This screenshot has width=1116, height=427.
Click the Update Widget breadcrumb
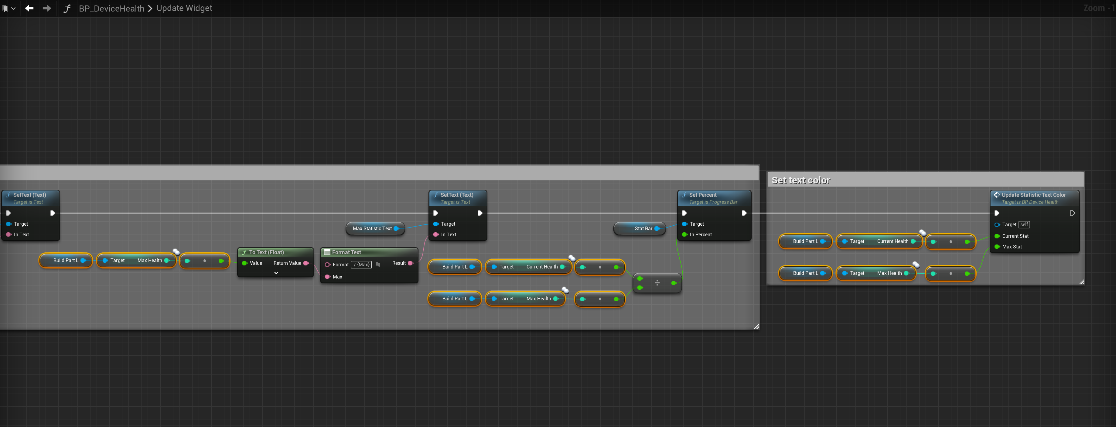pyautogui.click(x=184, y=8)
